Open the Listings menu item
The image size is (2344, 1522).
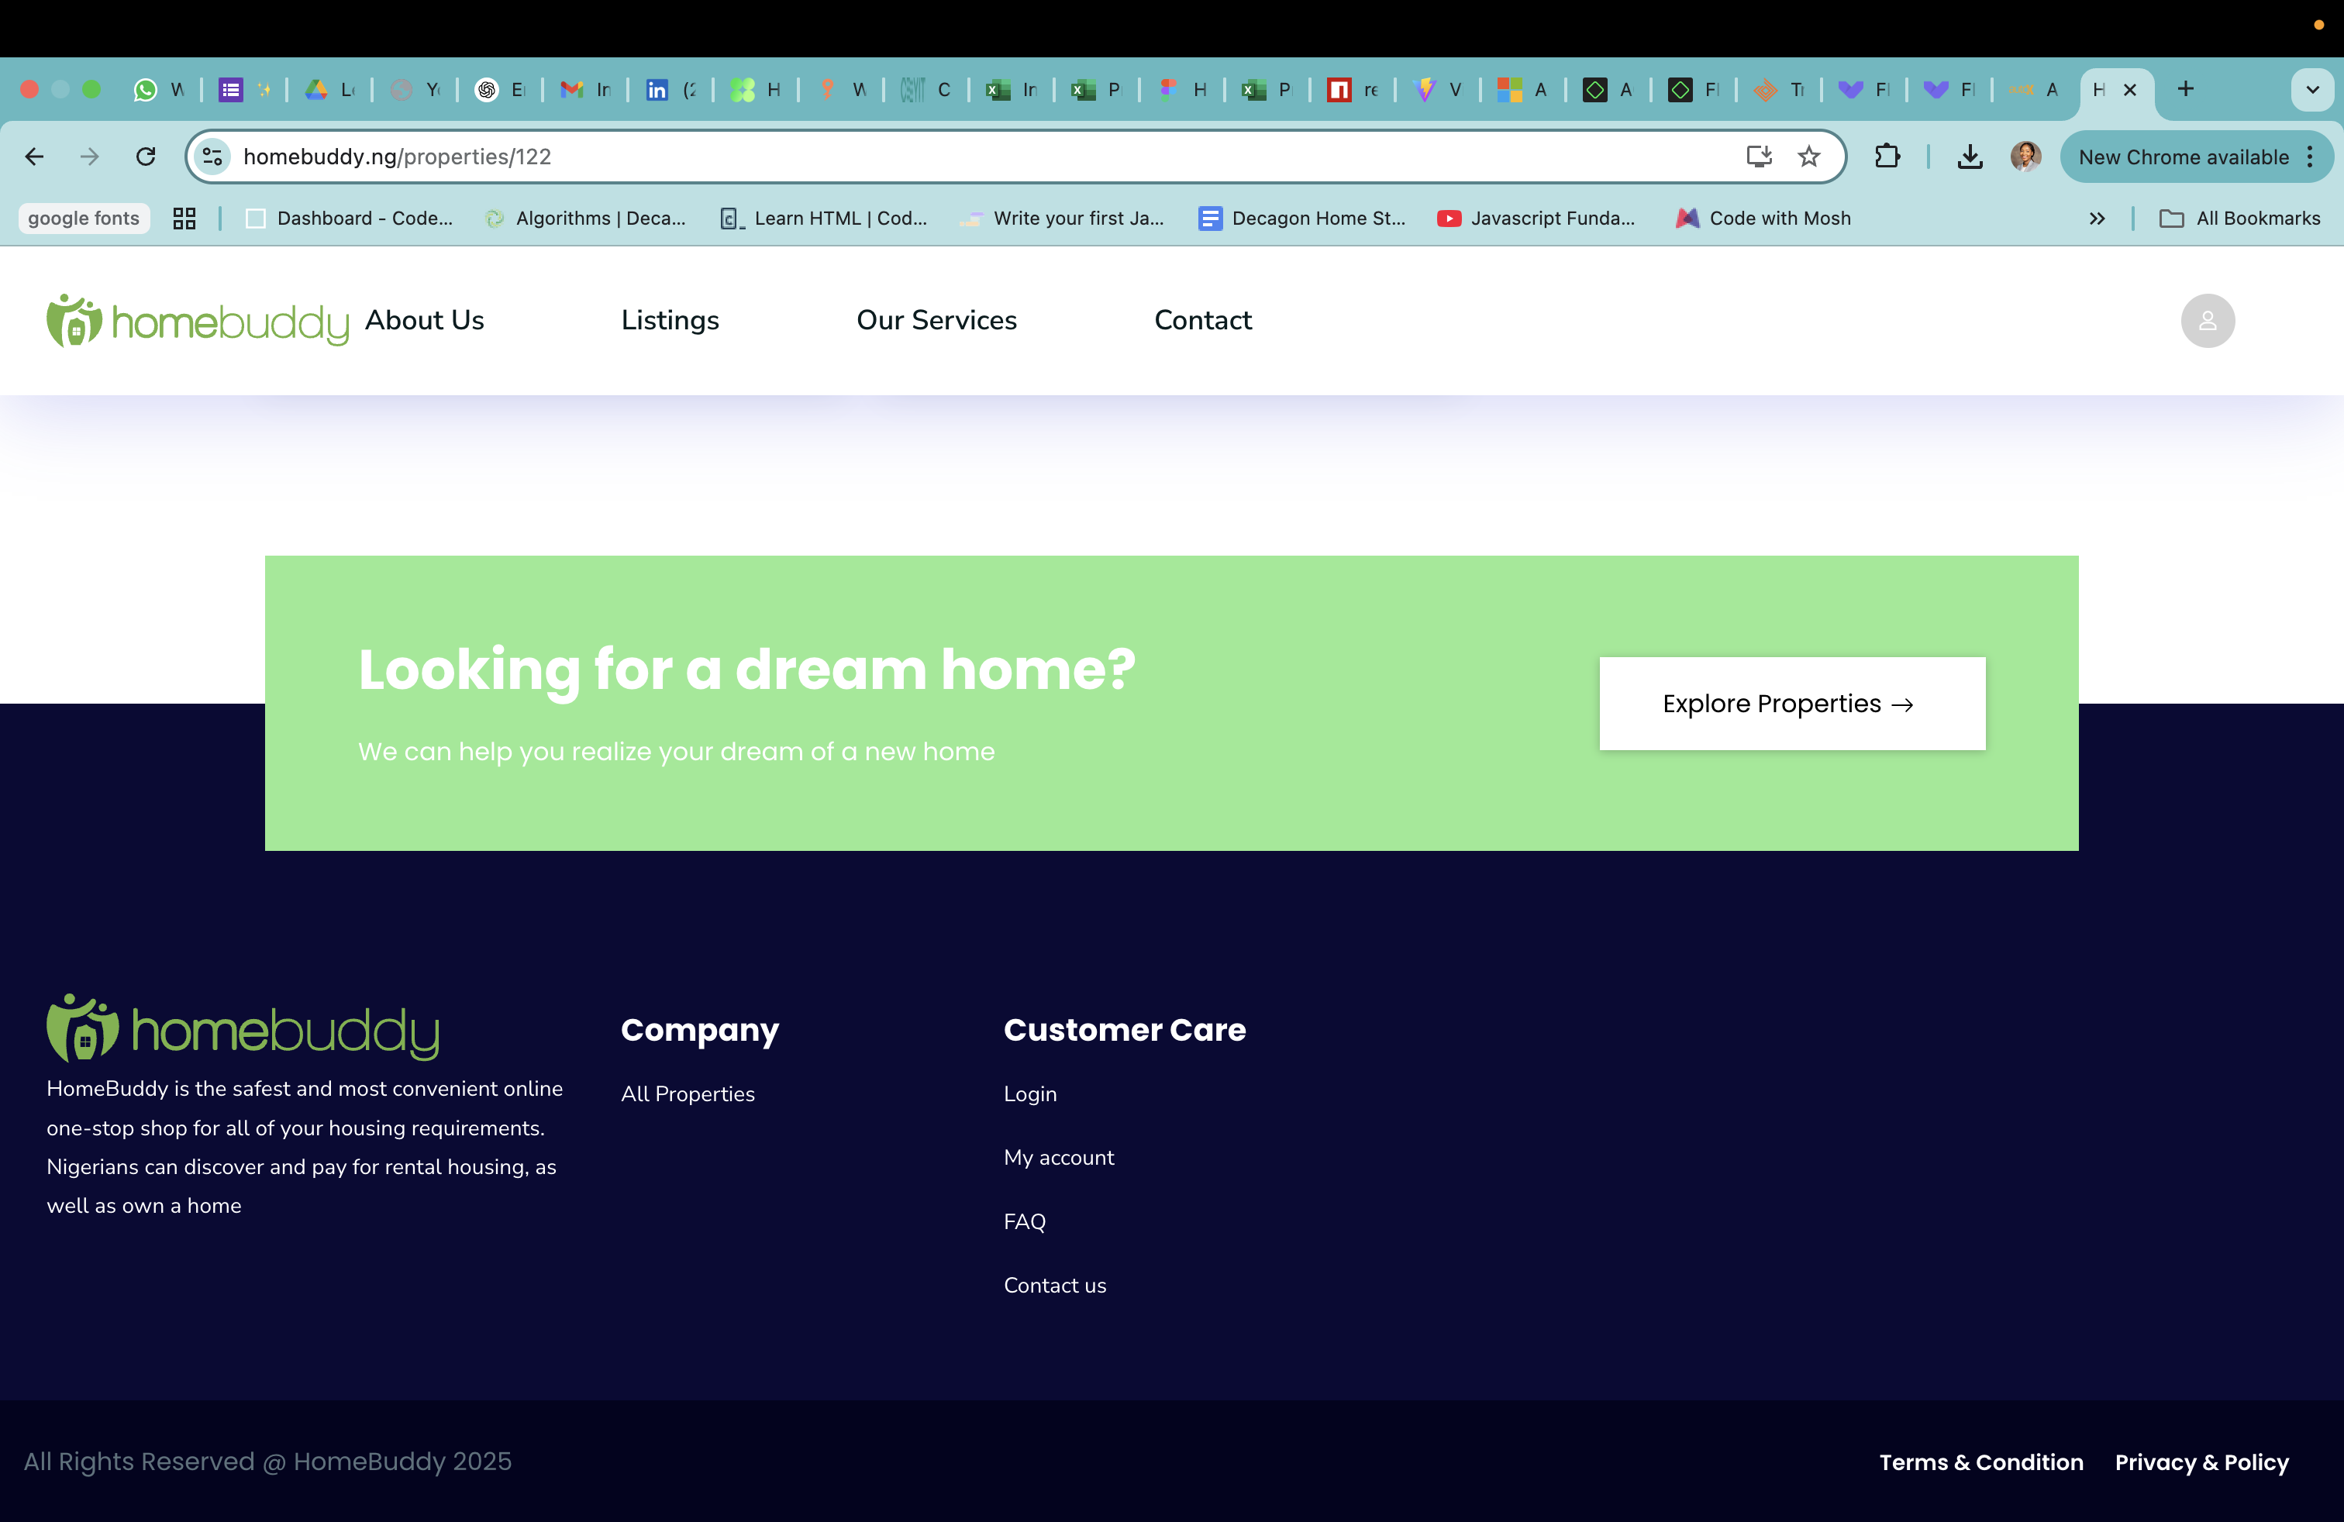point(670,320)
